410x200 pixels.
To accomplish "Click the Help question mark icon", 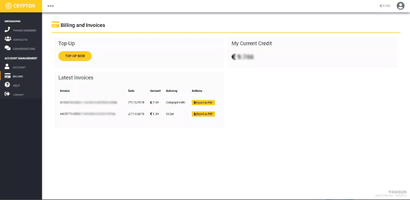I will (x=7, y=85).
